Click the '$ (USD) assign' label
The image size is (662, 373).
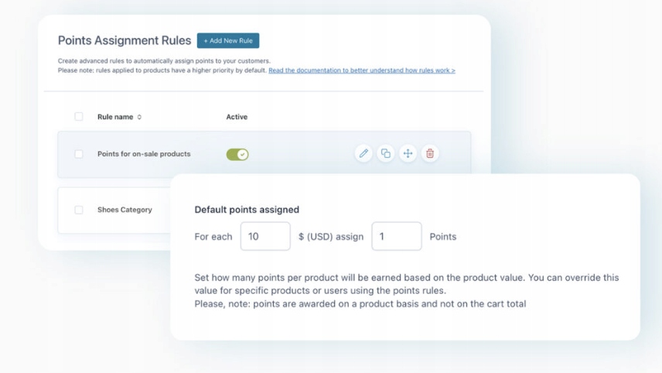[x=331, y=237]
